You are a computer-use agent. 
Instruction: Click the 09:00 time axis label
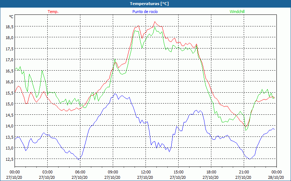[x=113, y=172]
